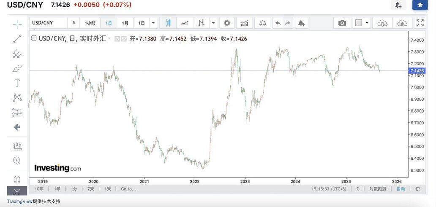Select the trend line drawing tool
This screenshot has height=207, width=436.
[17, 39]
